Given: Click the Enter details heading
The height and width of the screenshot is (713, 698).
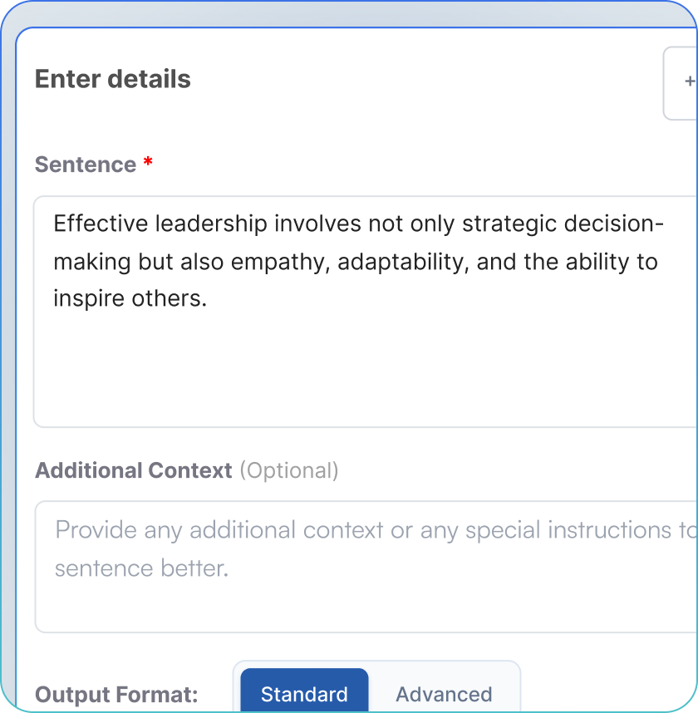Looking at the screenshot, I should 112,79.
